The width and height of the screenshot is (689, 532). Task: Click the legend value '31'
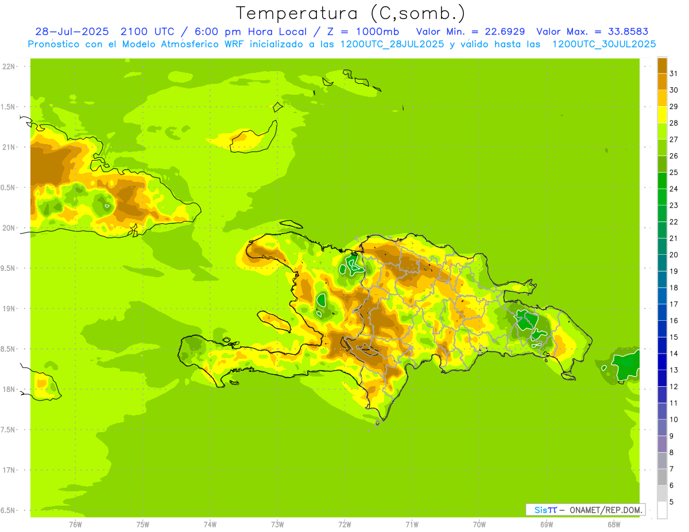tap(673, 73)
